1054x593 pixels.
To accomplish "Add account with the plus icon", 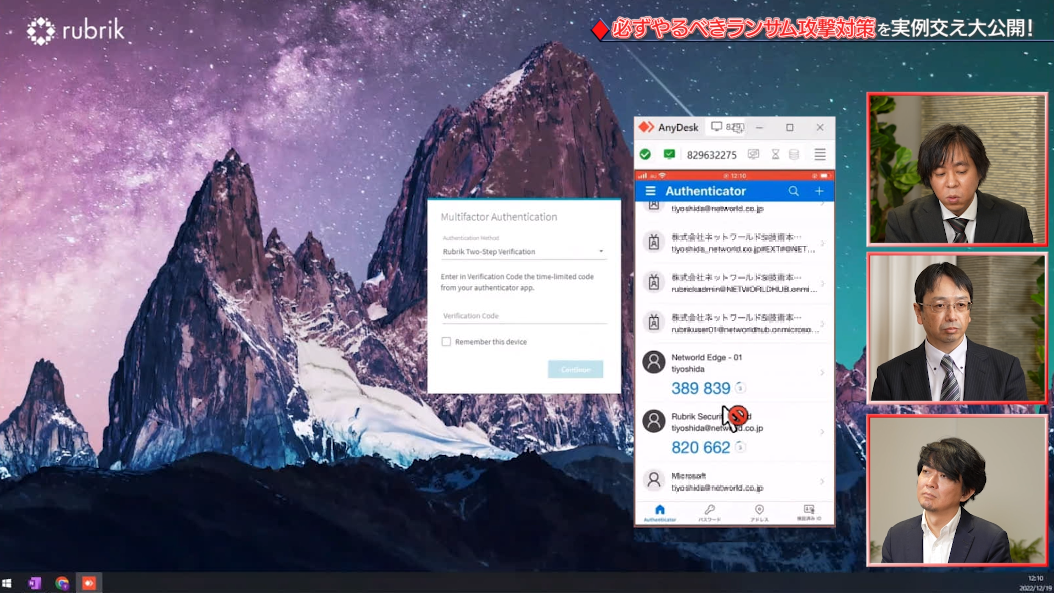I will point(819,191).
